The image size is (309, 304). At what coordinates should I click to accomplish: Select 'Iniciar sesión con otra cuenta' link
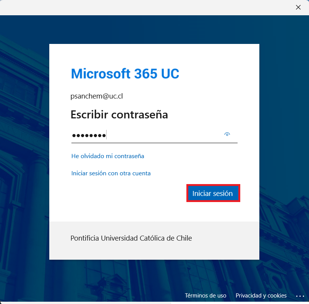pyautogui.click(x=111, y=173)
